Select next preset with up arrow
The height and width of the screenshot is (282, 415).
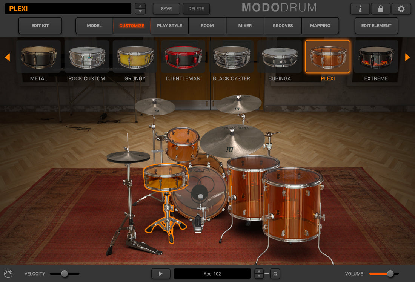140,6
